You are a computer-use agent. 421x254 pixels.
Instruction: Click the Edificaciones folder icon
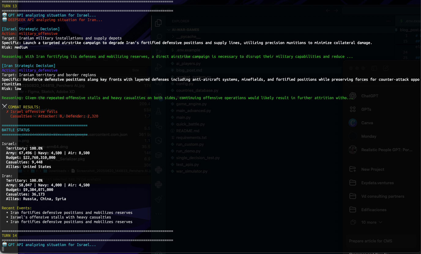[353, 210]
